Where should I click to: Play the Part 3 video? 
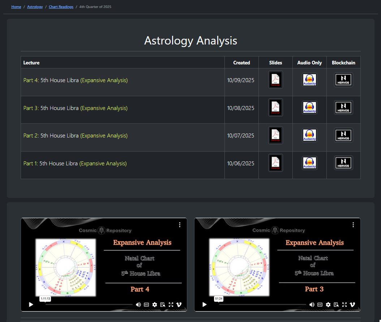pos(205,305)
